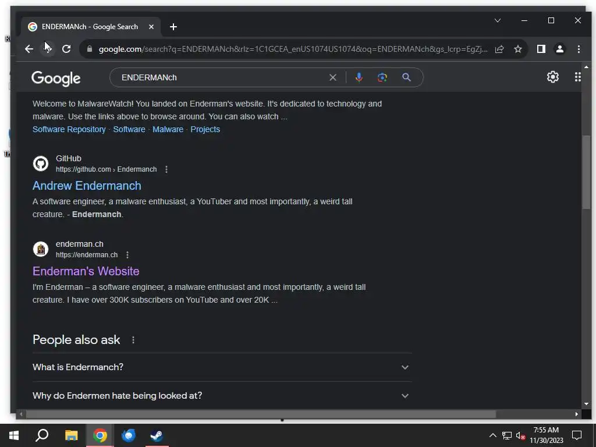Open File Explorer from taskbar
The height and width of the screenshot is (447, 596).
[x=71, y=435]
